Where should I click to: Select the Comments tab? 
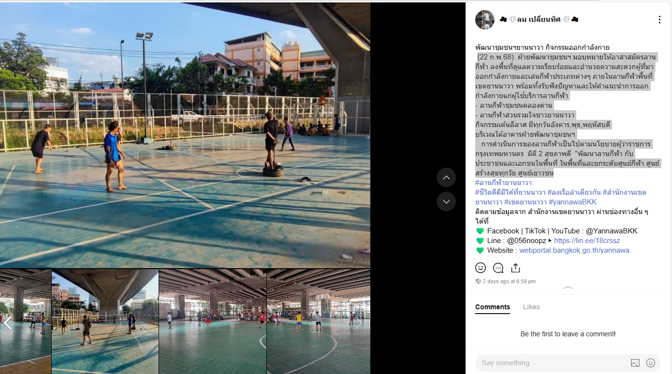[493, 307]
